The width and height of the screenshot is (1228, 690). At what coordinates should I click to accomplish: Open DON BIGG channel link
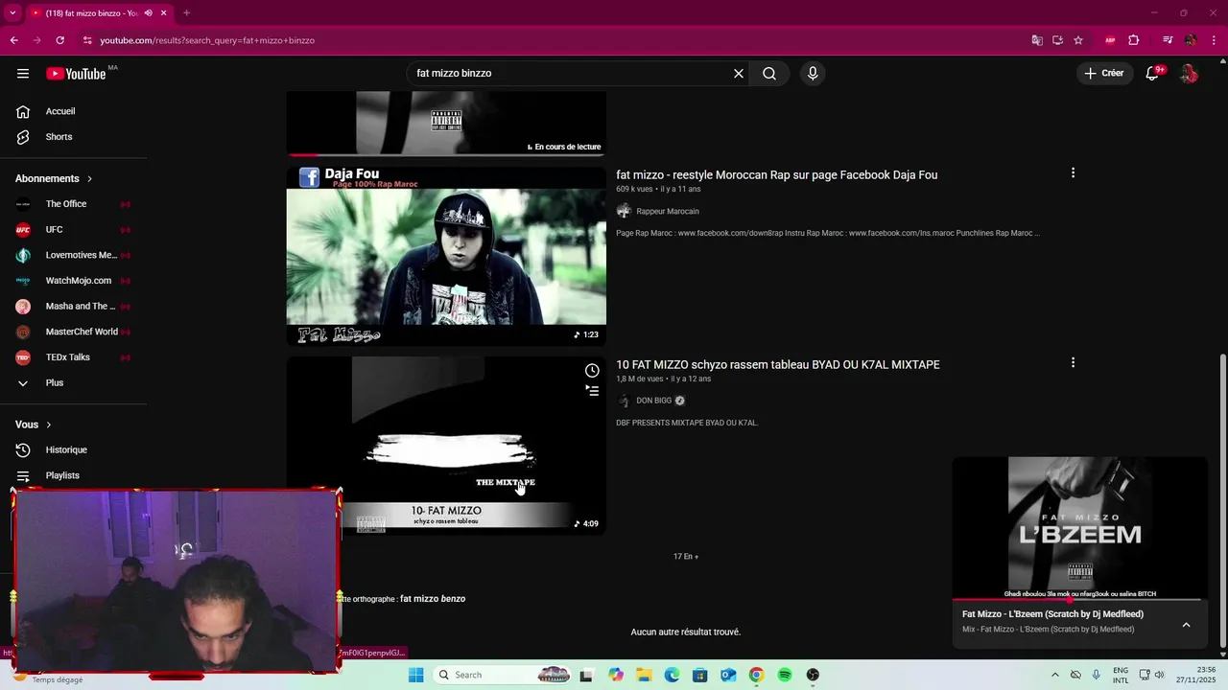[x=653, y=401]
